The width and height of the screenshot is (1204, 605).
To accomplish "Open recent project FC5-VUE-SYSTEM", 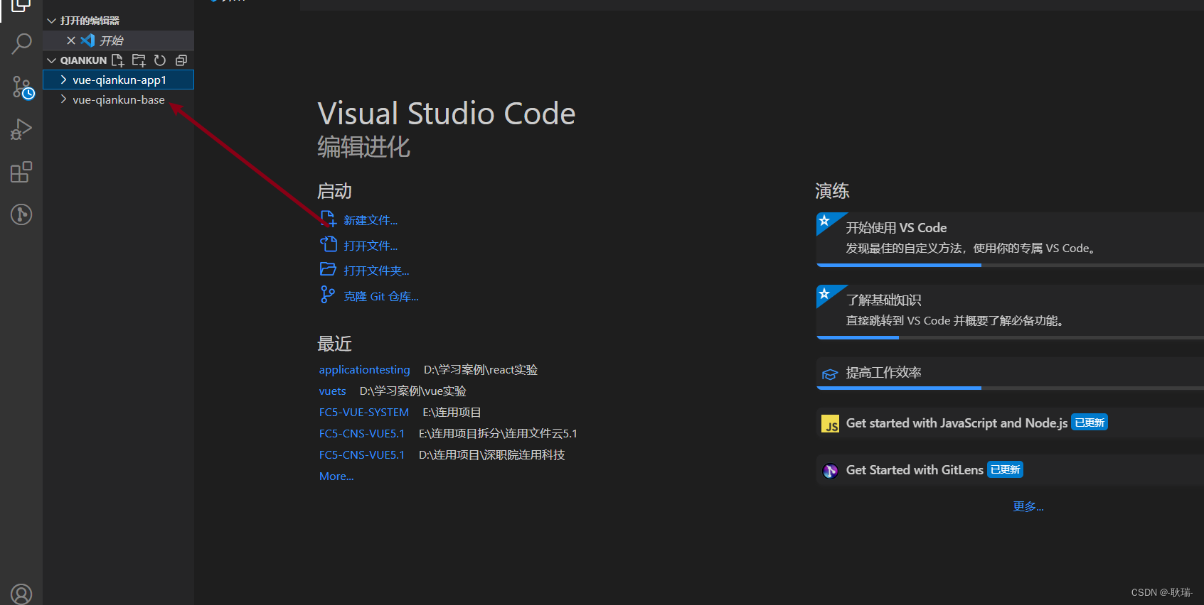I will click(363, 413).
